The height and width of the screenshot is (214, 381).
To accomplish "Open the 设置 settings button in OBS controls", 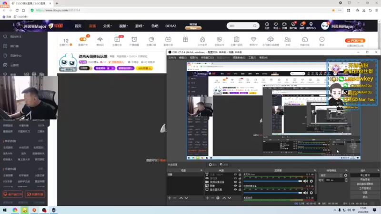I will [x=365, y=193].
